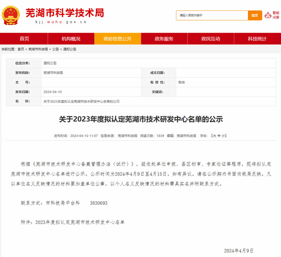The height and width of the screenshot is (257, 281).
Task: Open the 机构概况 navigation tab
Action: [x=71, y=39]
